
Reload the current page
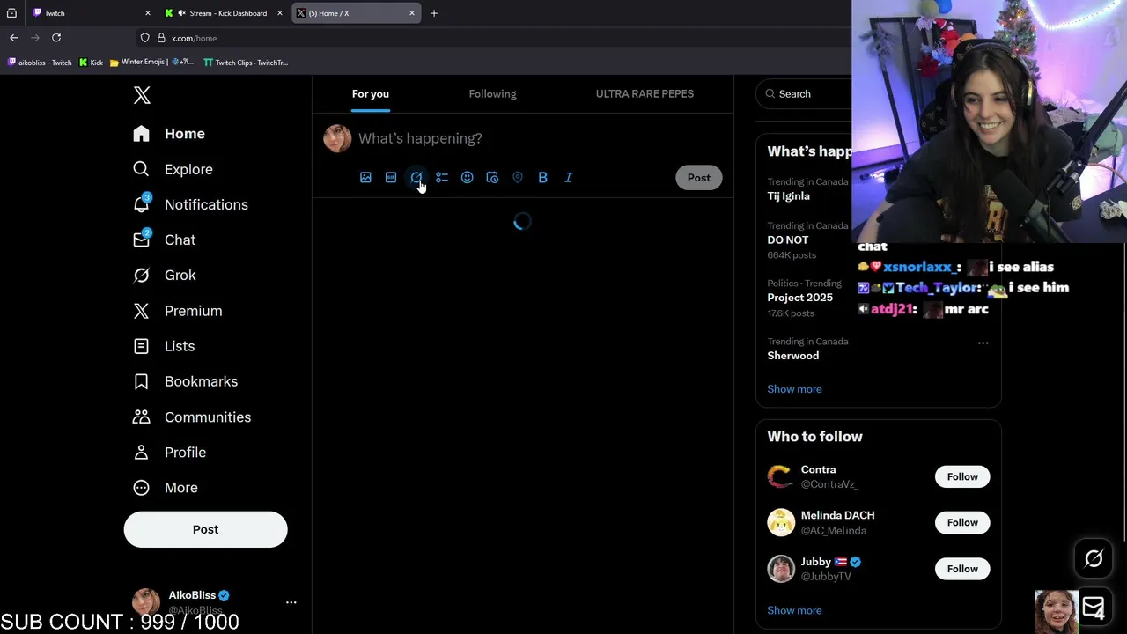tap(56, 38)
